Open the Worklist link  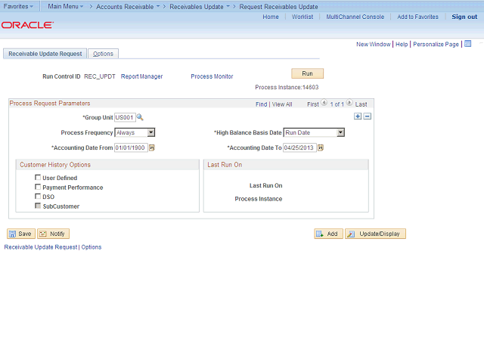pyautogui.click(x=302, y=17)
